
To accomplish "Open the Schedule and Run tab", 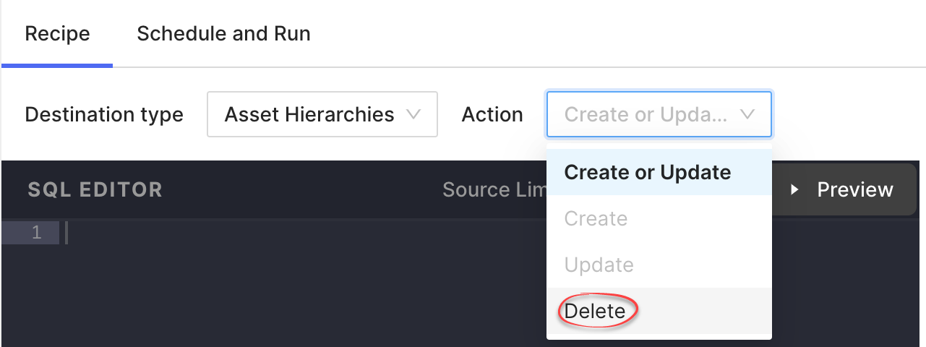I will pos(223,33).
